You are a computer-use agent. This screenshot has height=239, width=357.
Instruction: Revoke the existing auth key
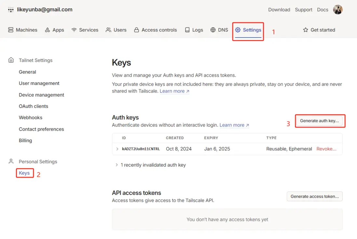[326, 149]
